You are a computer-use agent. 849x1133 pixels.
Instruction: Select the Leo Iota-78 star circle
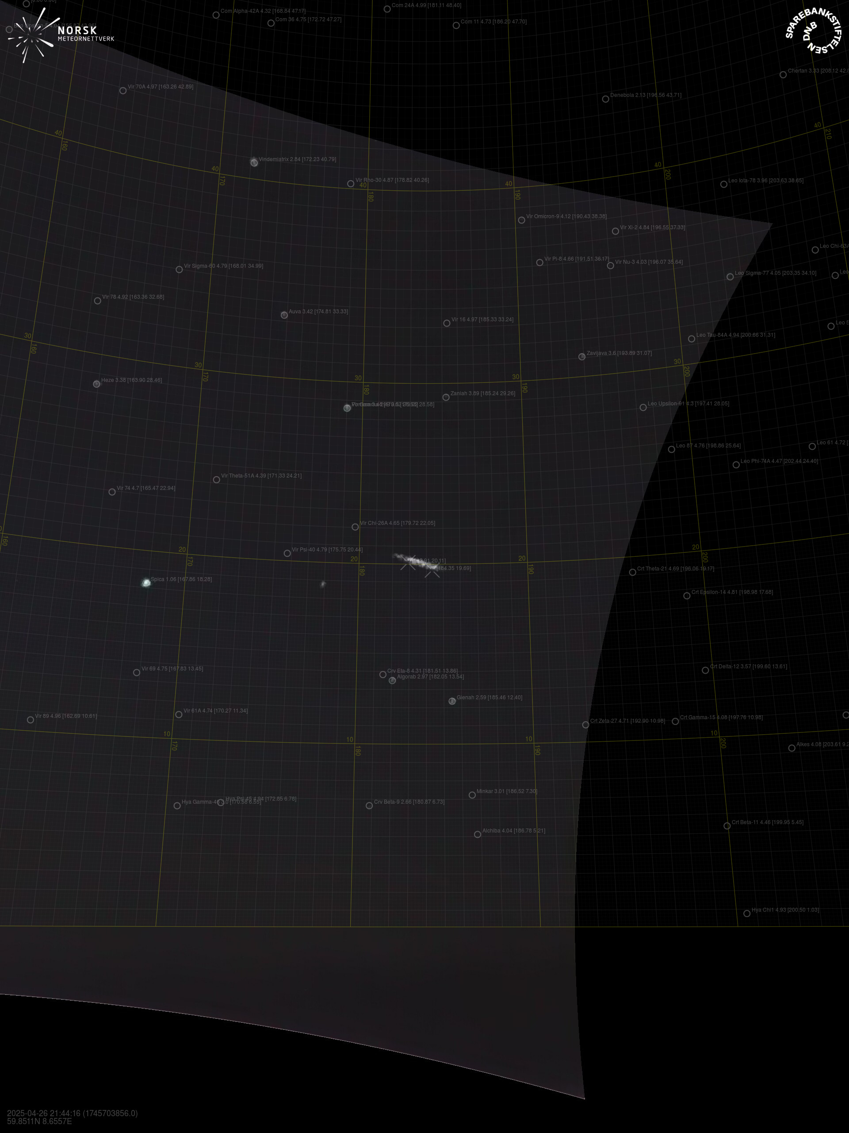pyautogui.click(x=723, y=185)
